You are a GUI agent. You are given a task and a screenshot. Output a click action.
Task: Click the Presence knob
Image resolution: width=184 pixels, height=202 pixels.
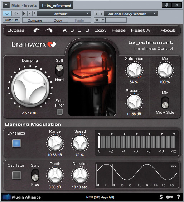(134, 102)
